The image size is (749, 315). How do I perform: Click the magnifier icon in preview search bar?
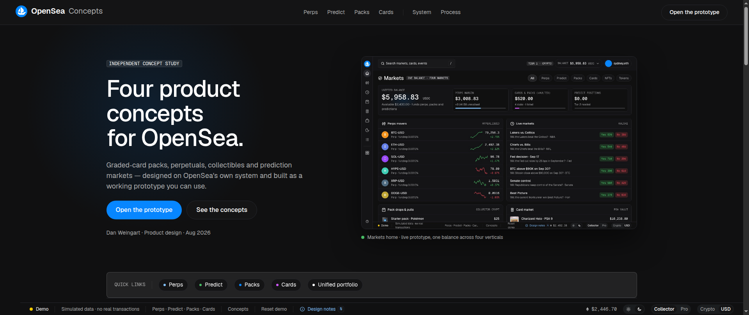pyautogui.click(x=383, y=63)
